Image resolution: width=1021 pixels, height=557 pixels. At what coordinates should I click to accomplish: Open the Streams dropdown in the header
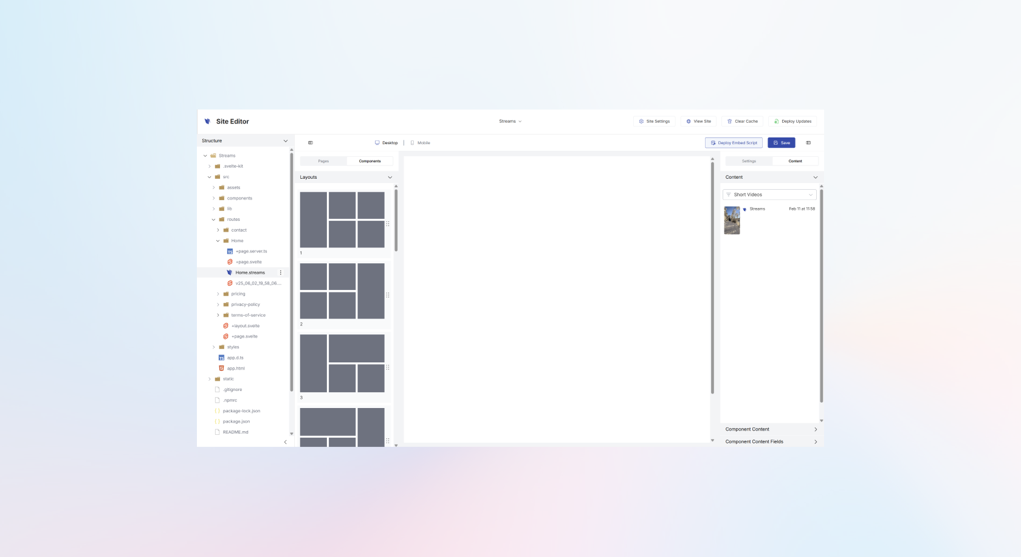tap(510, 121)
